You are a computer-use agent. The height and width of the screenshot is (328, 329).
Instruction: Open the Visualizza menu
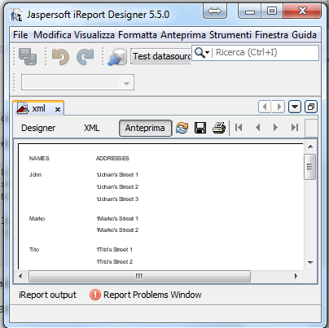[x=94, y=35]
